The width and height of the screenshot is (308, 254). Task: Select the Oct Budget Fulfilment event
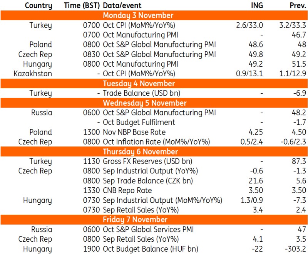pyautogui.click(x=139, y=122)
